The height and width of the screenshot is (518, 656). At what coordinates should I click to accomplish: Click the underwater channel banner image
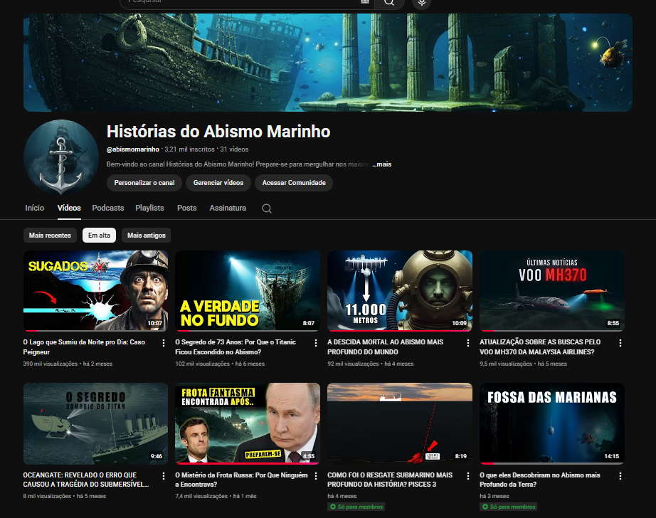pyautogui.click(x=327, y=63)
